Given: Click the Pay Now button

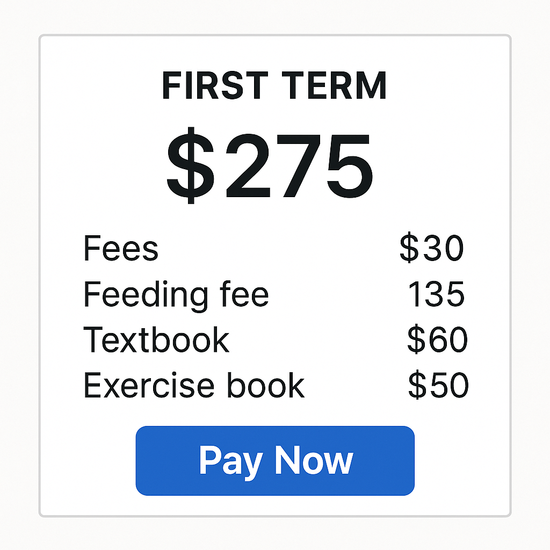Looking at the screenshot, I should click(275, 461).
